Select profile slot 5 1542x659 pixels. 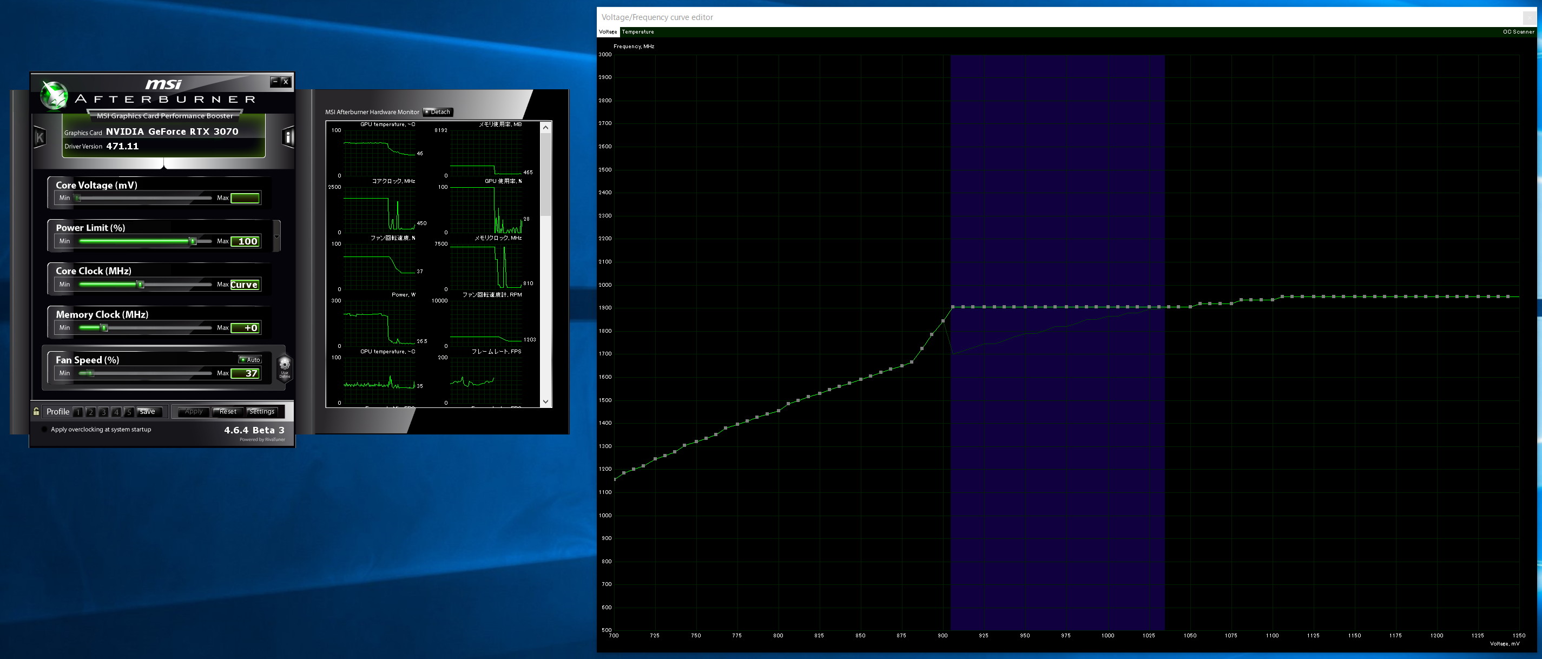[129, 412]
